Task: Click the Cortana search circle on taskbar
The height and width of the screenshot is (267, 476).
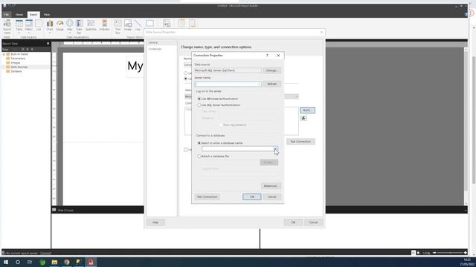Action: coord(18,262)
